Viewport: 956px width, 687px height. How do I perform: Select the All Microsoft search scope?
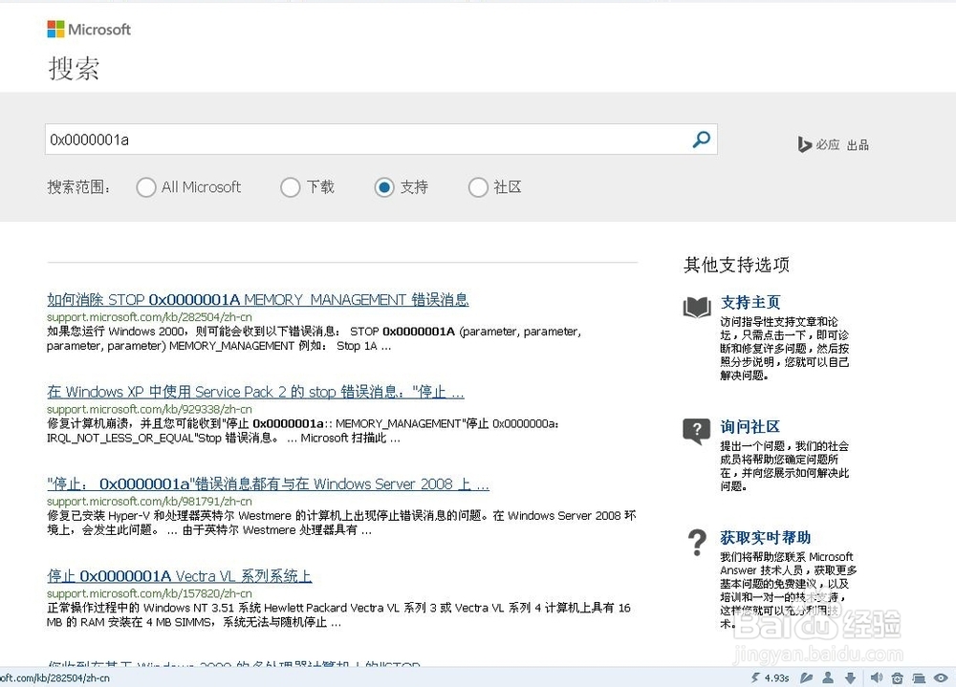click(x=146, y=187)
